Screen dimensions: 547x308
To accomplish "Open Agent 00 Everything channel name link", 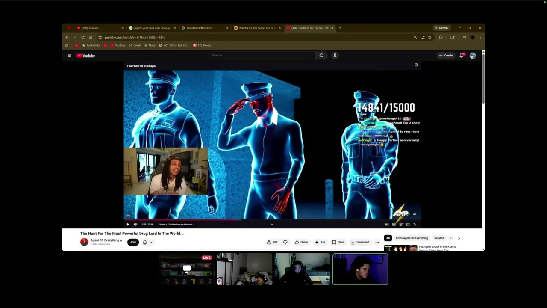I will tap(105, 240).
